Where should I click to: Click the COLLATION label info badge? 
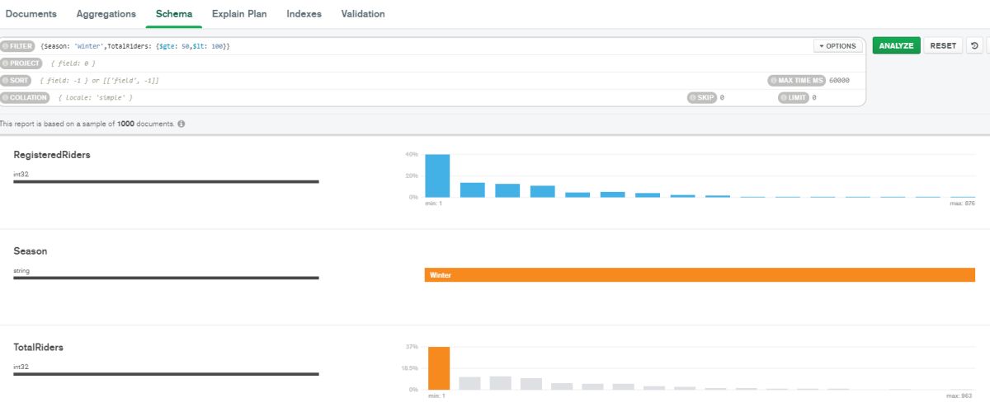pyautogui.click(x=26, y=97)
